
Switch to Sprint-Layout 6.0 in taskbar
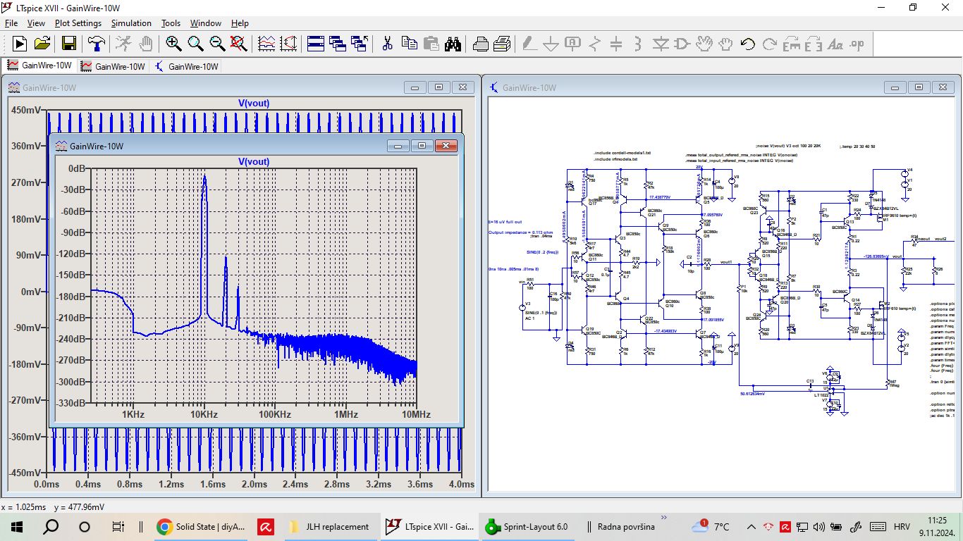point(528,526)
